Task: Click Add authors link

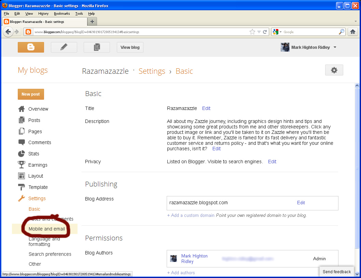Action: click(181, 273)
